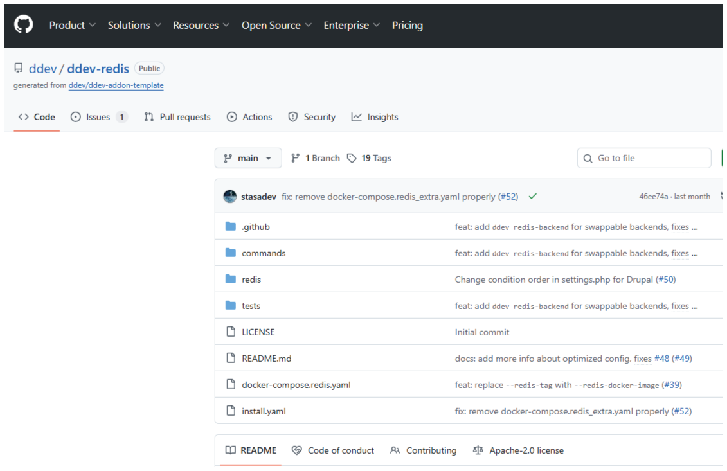
Task: Open the ddev owner link
Action: coord(42,69)
